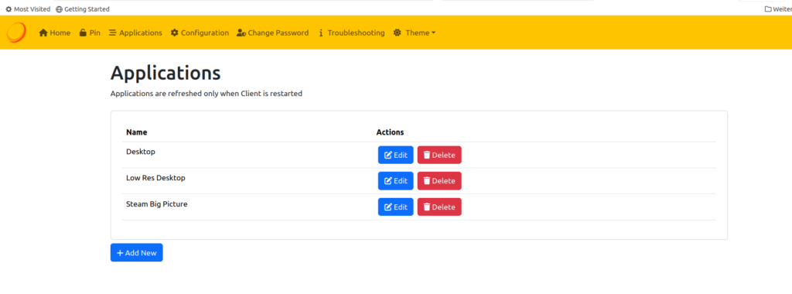Click the refresh notice text below heading
The height and width of the screenshot is (294, 792).
pos(206,94)
